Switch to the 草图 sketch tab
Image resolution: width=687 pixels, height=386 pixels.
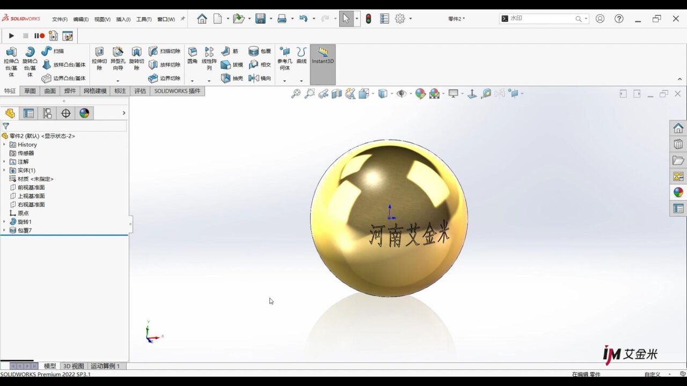point(30,91)
